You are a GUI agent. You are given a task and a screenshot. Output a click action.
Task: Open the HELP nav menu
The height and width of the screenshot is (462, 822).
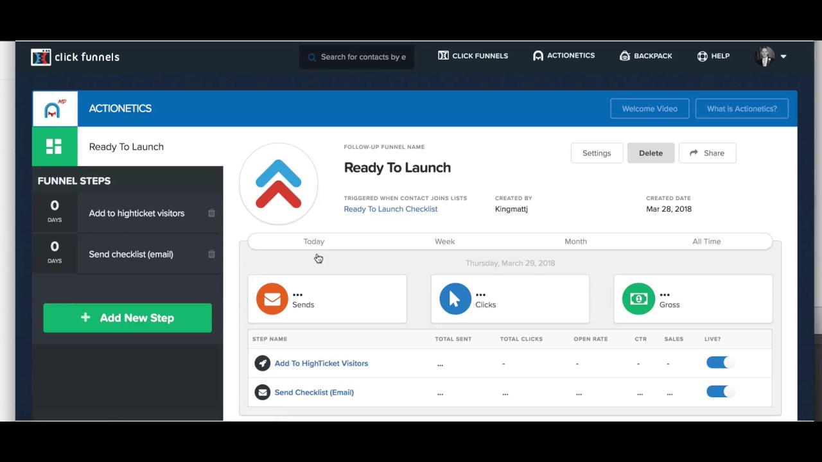[x=713, y=56]
